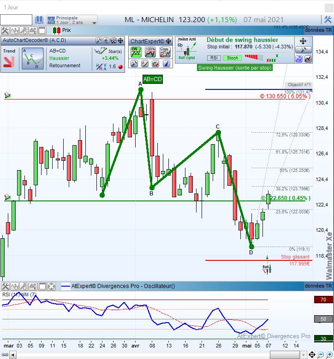This screenshot has height=359, width=334.
Task: Click the chain link icon at bottom left
Action: (x=4, y=355)
